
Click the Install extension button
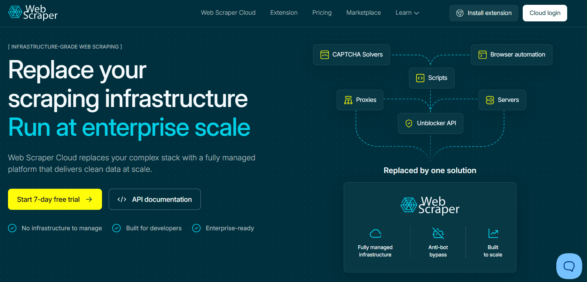[484, 13]
